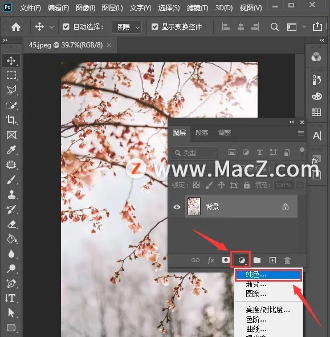Select the Eyedropper tool
330x337 pixels.
point(11,150)
